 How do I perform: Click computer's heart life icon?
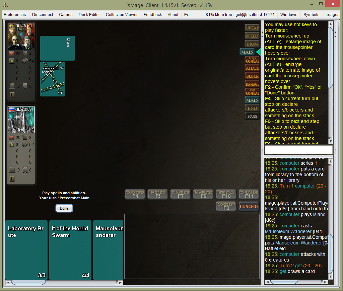12,54
